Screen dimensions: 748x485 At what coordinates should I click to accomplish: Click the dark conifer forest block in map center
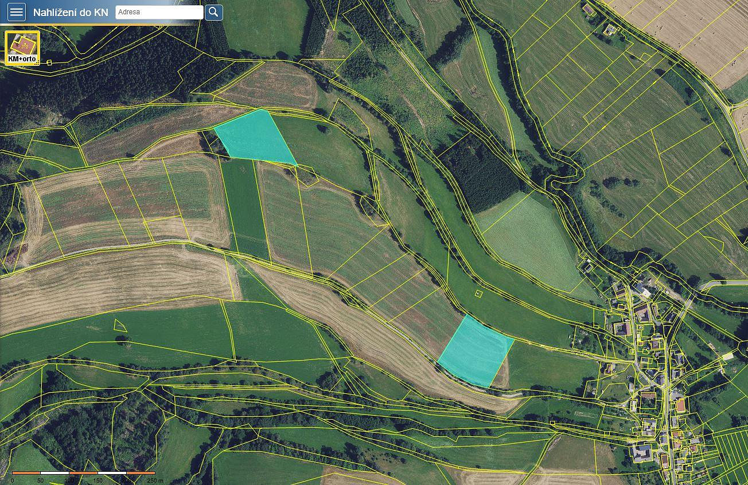tap(478, 172)
